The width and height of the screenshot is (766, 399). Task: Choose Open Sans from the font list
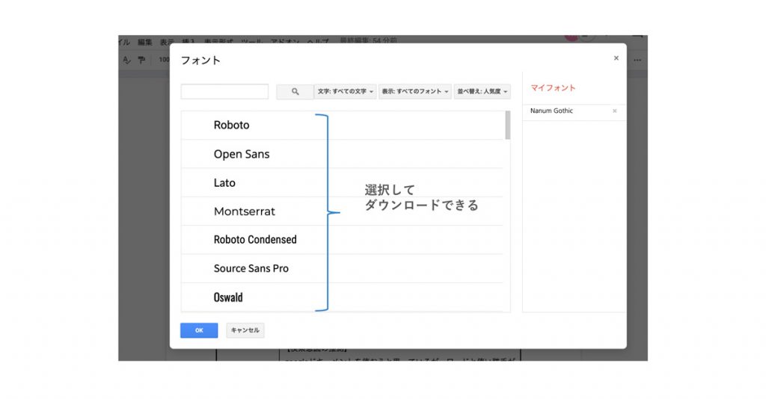242,154
